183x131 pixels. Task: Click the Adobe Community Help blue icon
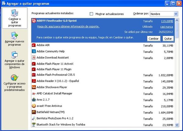[x=34, y=51]
